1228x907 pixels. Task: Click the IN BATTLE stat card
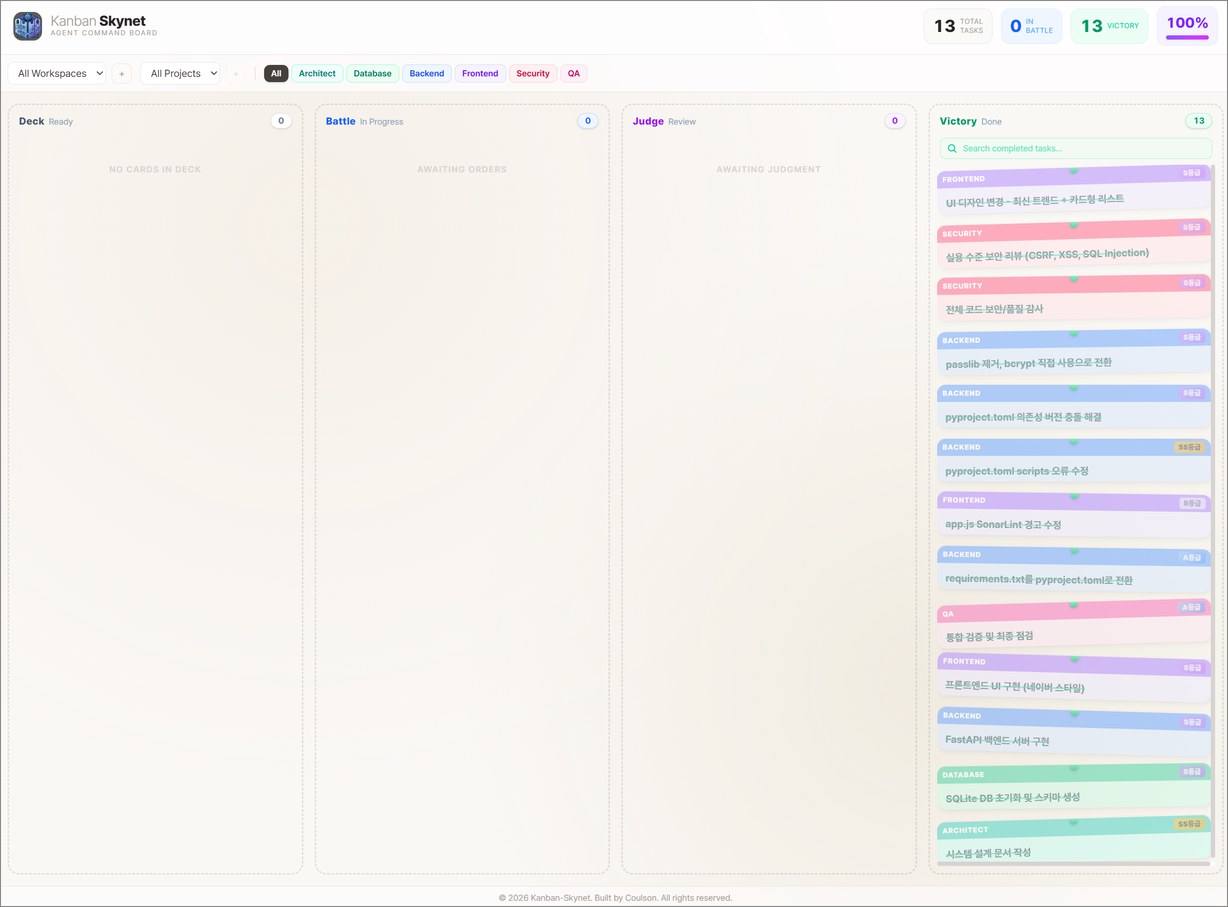pos(1031,26)
